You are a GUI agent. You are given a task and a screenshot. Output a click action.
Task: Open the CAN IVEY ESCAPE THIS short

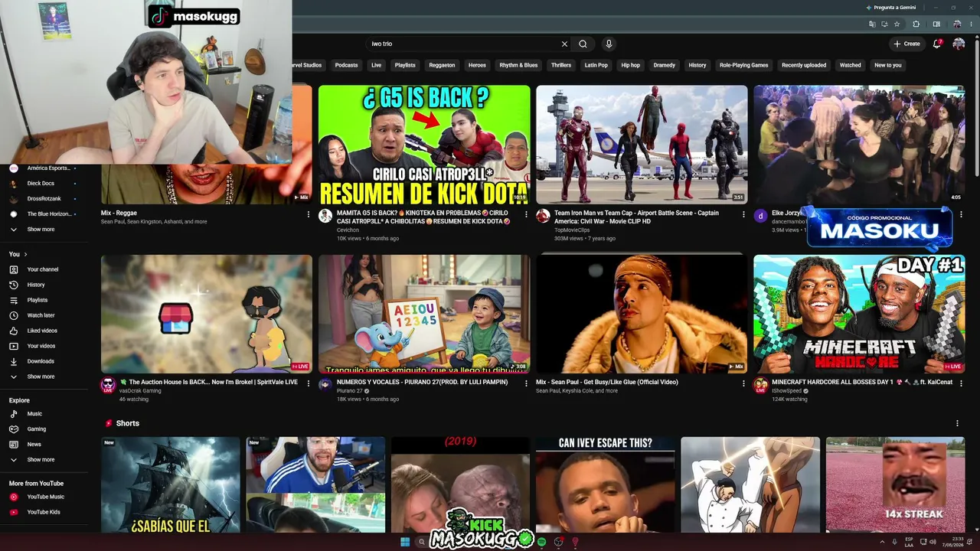click(x=606, y=485)
